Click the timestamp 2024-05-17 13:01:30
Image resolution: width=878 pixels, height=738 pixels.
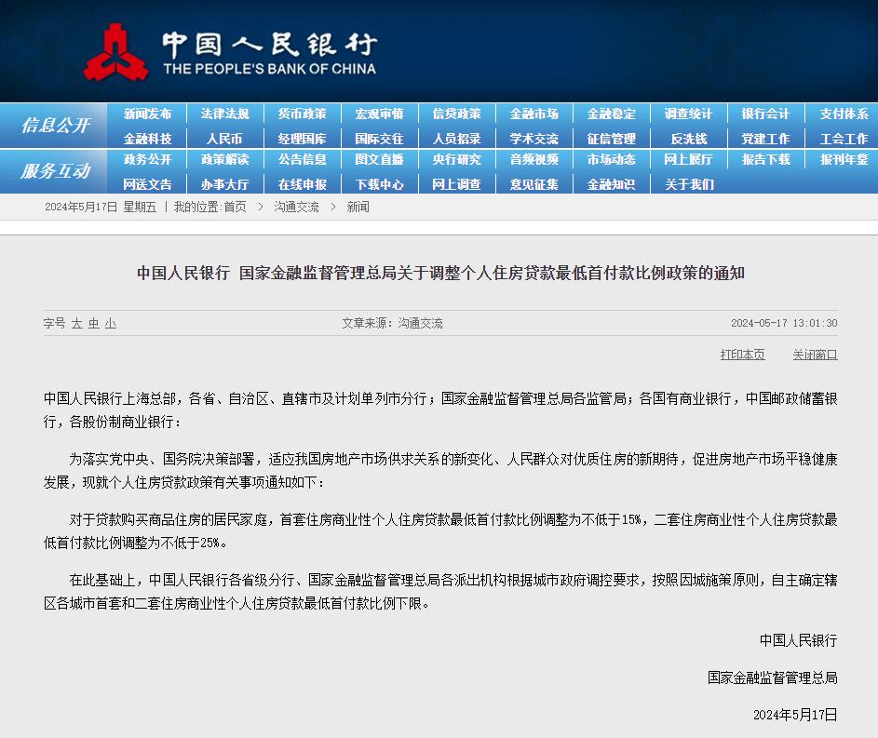pyautogui.click(x=784, y=324)
